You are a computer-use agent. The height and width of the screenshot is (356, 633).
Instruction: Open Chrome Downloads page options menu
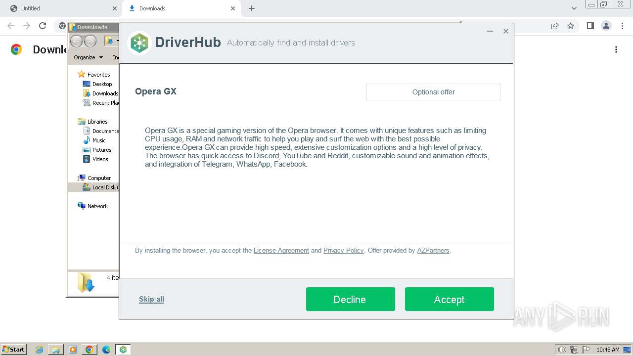tap(616, 49)
